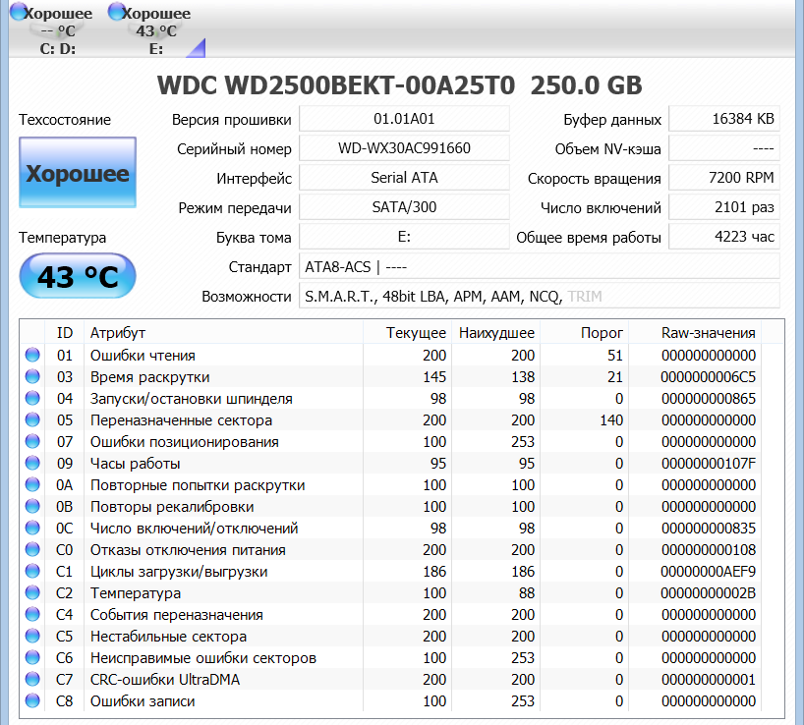Click the attribute ID C8
Image resolution: width=804 pixels, height=725 pixels.
click(x=65, y=700)
